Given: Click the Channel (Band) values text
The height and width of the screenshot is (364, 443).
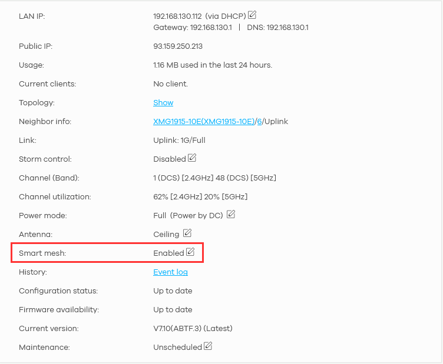Looking at the screenshot, I should coord(214,178).
